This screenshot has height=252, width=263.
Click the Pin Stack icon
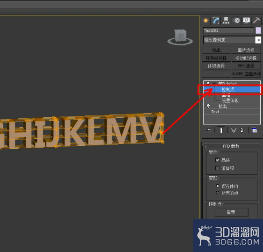coord(208,130)
